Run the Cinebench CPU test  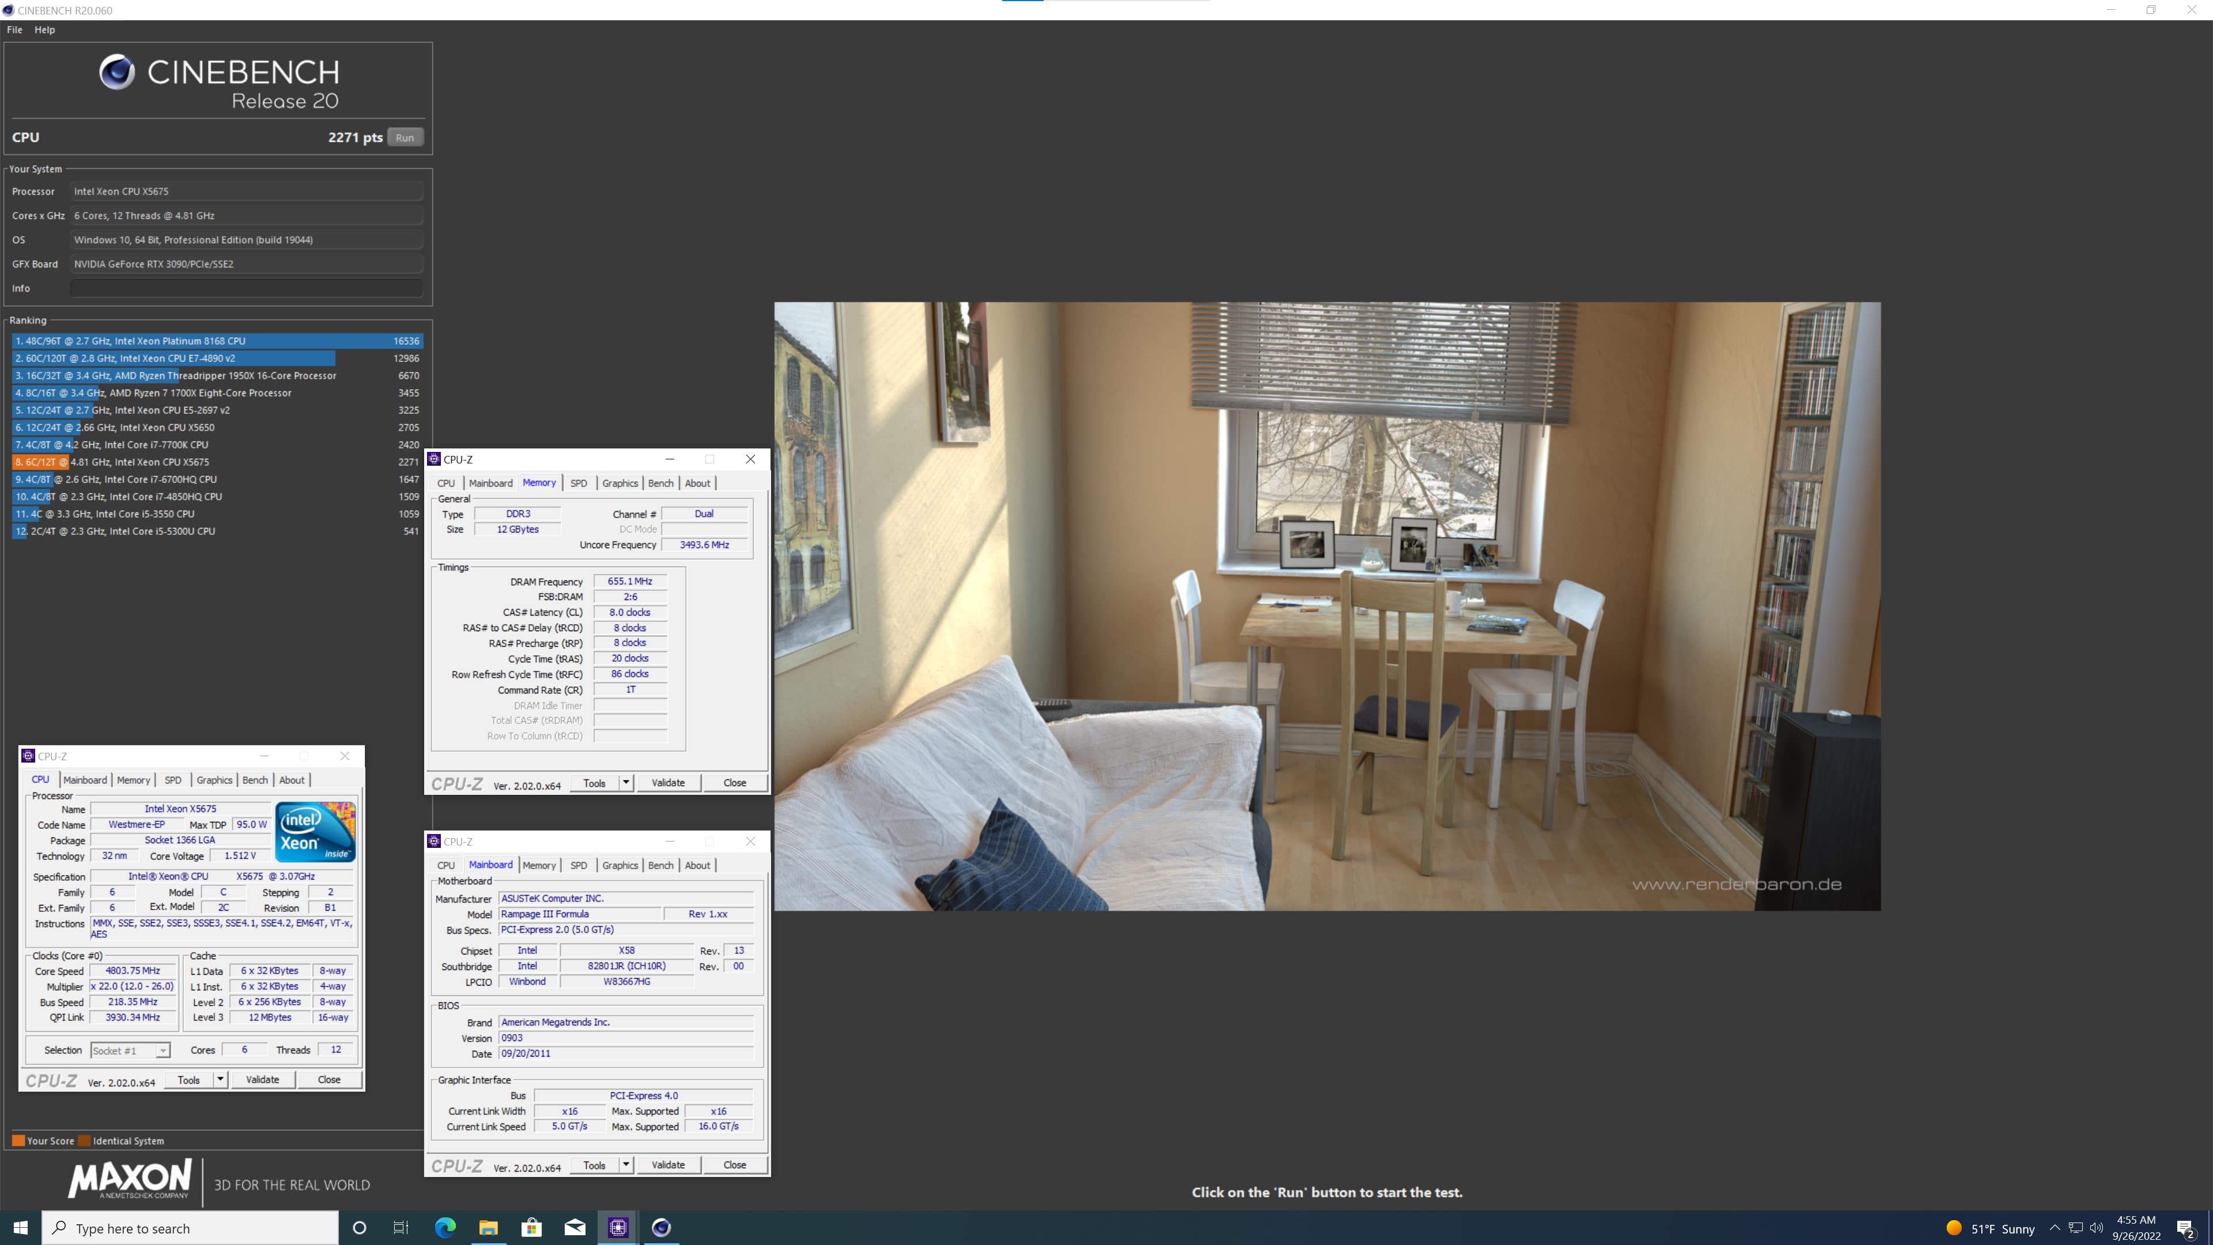(x=405, y=138)
